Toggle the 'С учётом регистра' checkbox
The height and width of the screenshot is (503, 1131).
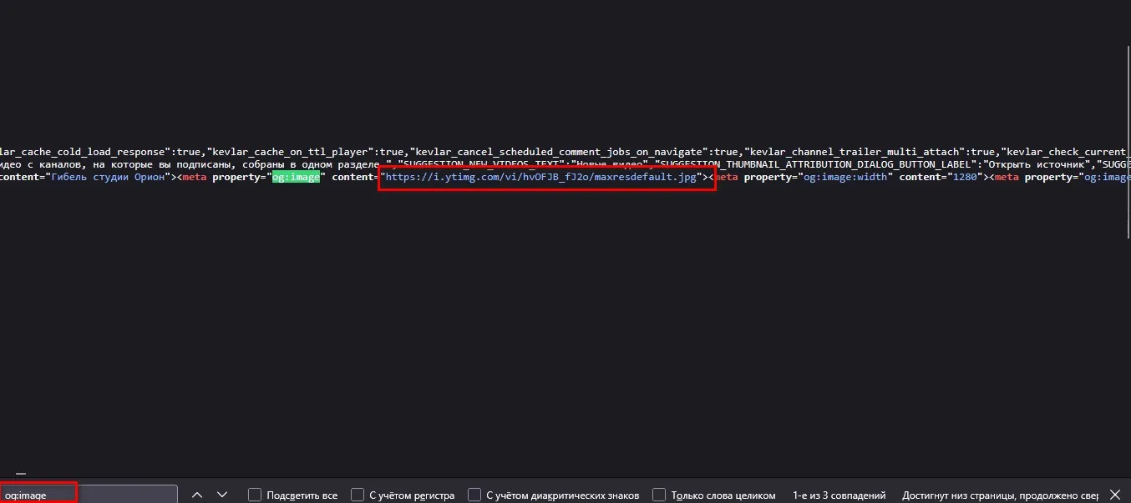pos(358,495)
